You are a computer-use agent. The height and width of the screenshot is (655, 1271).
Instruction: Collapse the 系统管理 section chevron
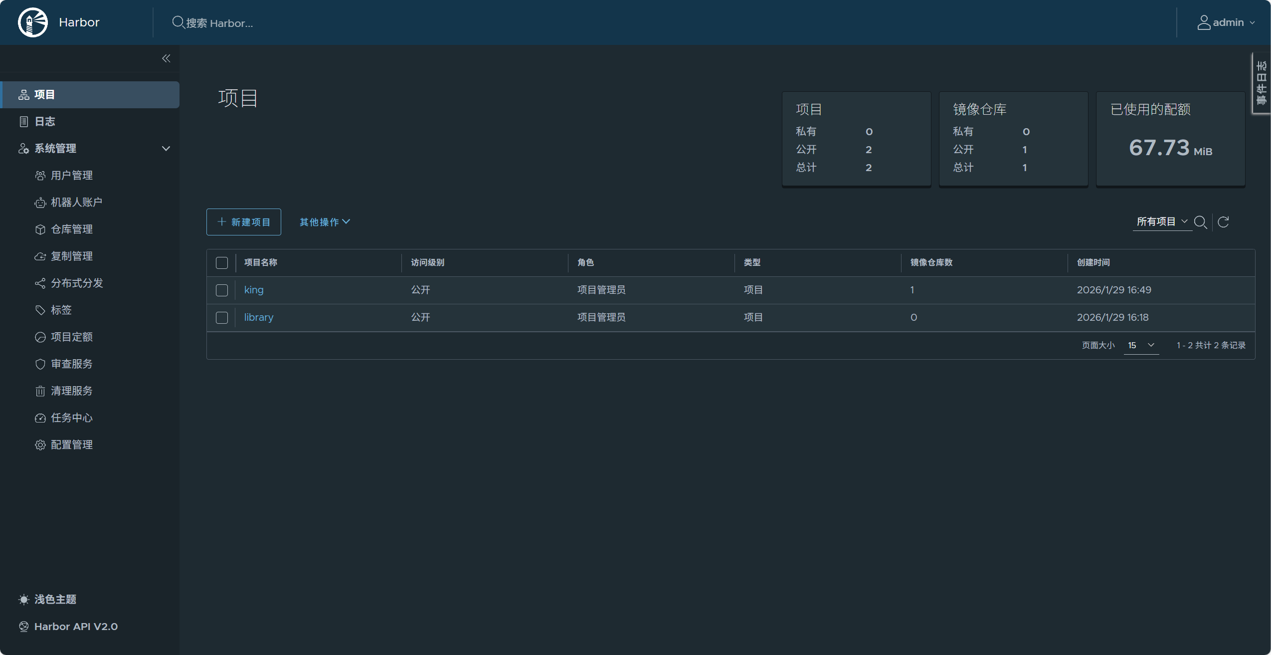tap(166, 149)
